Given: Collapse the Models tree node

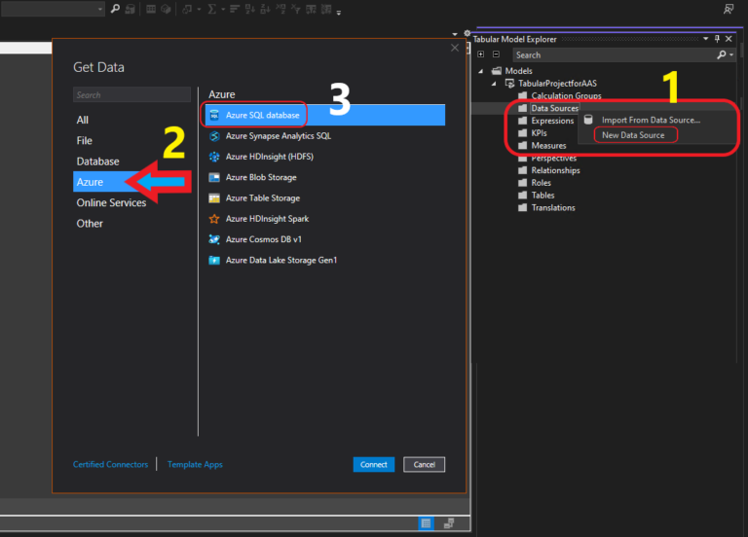Looking at the screenshot, I should click(x=481, y=71).
